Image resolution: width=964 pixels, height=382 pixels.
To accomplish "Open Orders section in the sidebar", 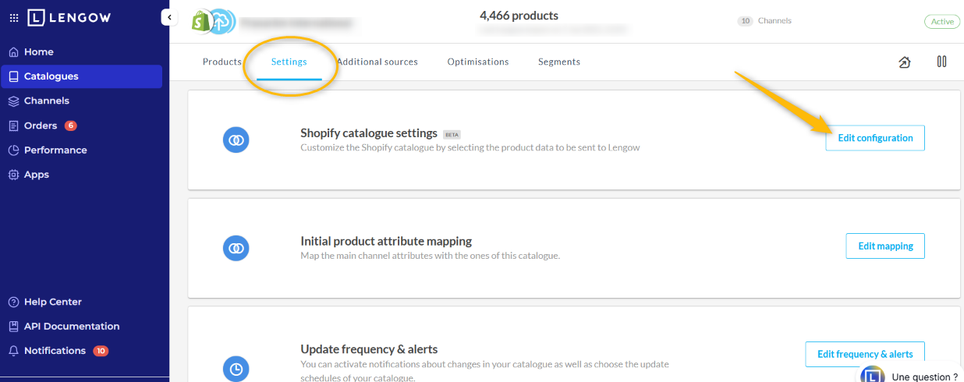I will [41, 126].
